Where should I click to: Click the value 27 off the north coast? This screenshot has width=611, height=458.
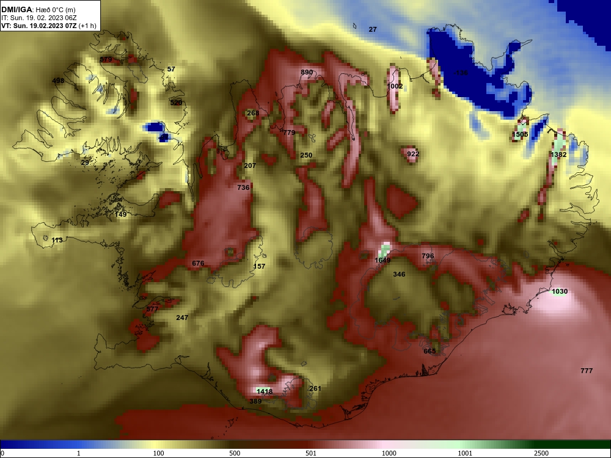373,29
